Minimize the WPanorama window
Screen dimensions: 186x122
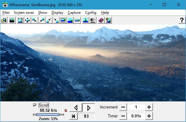tap(150, 5)
